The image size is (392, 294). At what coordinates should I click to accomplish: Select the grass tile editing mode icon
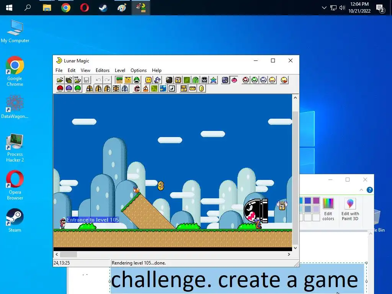(x=119, y=80)
